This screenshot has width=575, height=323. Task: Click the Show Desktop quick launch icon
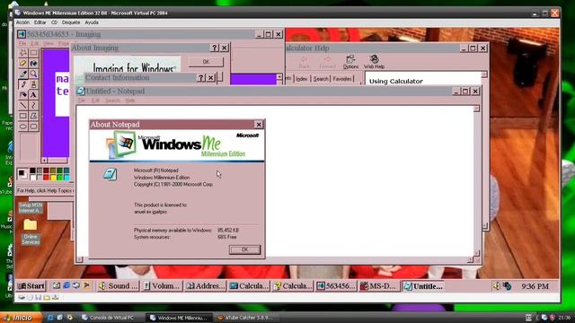tap(56, 285)
